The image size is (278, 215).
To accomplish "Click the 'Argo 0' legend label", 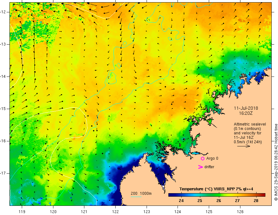I will click(212, 158).
